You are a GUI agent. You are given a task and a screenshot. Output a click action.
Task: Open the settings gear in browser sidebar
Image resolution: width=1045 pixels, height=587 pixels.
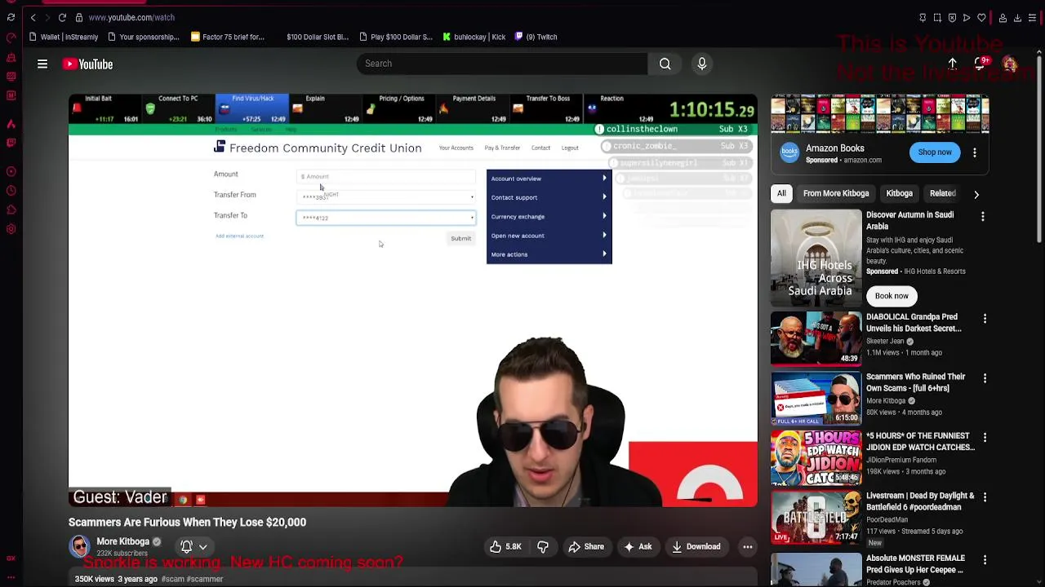pyautogui.click(x=11, y=229)
